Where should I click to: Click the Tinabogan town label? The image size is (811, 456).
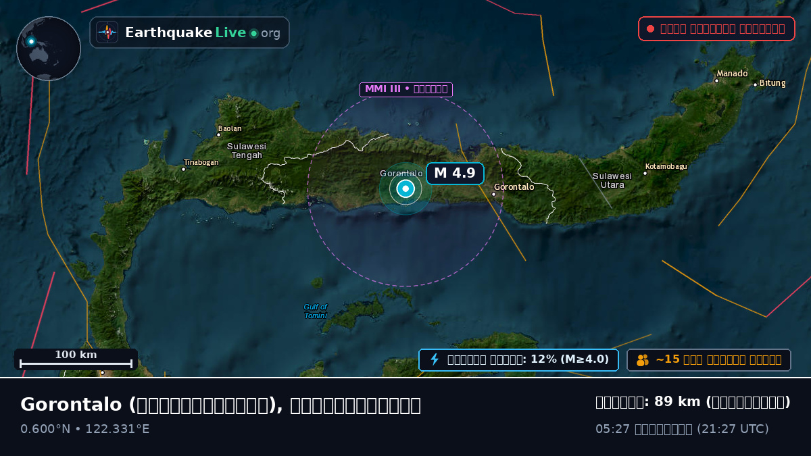[201, 162]
